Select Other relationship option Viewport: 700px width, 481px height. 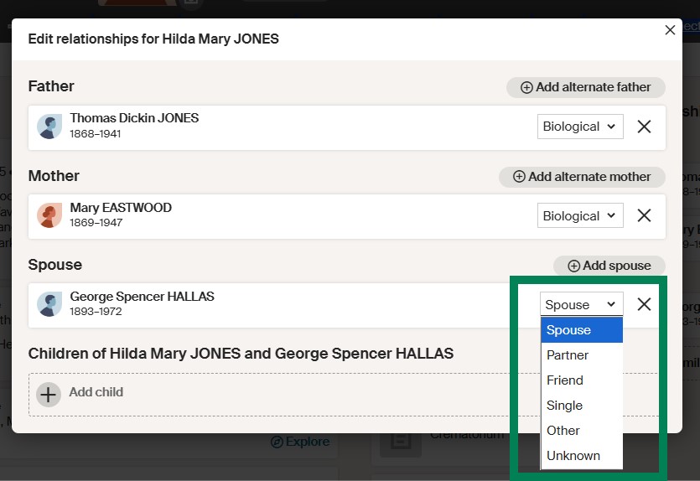(563, 431)
